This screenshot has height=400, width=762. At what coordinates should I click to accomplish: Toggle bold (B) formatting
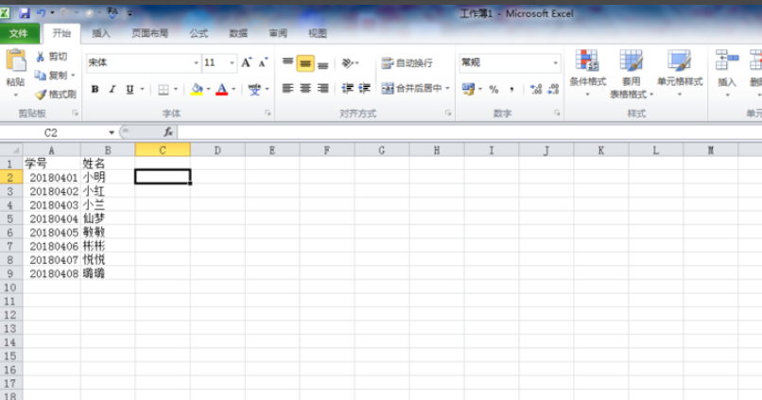pos(95,89)
